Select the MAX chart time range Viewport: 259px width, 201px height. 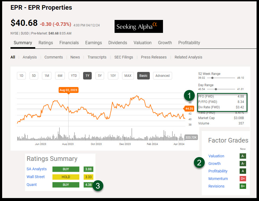[128, 76]
